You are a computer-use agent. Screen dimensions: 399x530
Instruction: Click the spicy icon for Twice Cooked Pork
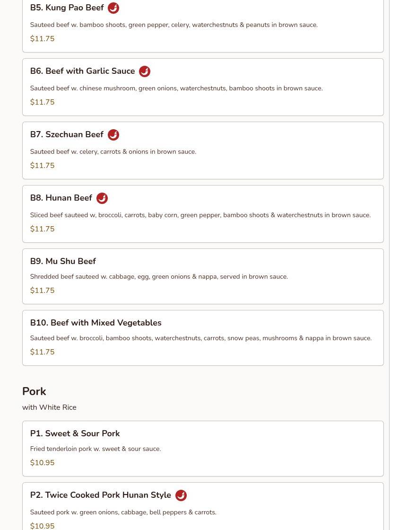pyautogui.click(x=181, y=495)
